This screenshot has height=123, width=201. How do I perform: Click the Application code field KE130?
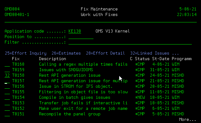pos(75,31)
